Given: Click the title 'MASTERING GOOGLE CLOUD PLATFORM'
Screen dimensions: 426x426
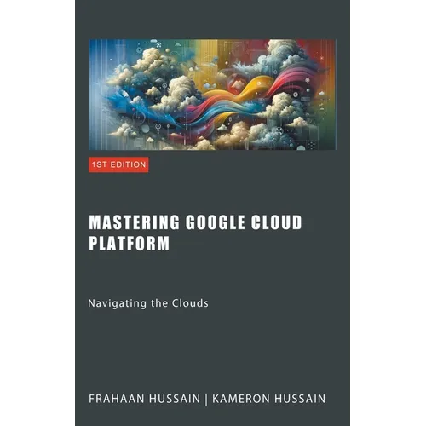Looking at the screenshot, I should pos(195,233).
